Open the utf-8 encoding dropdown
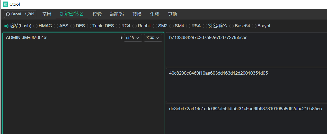This screenshot has width=327, height=134. [133, 38]
